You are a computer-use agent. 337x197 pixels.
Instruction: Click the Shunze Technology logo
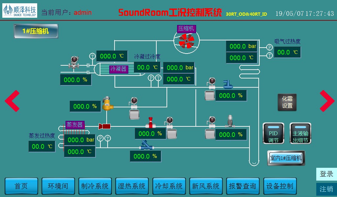point(20,11)
